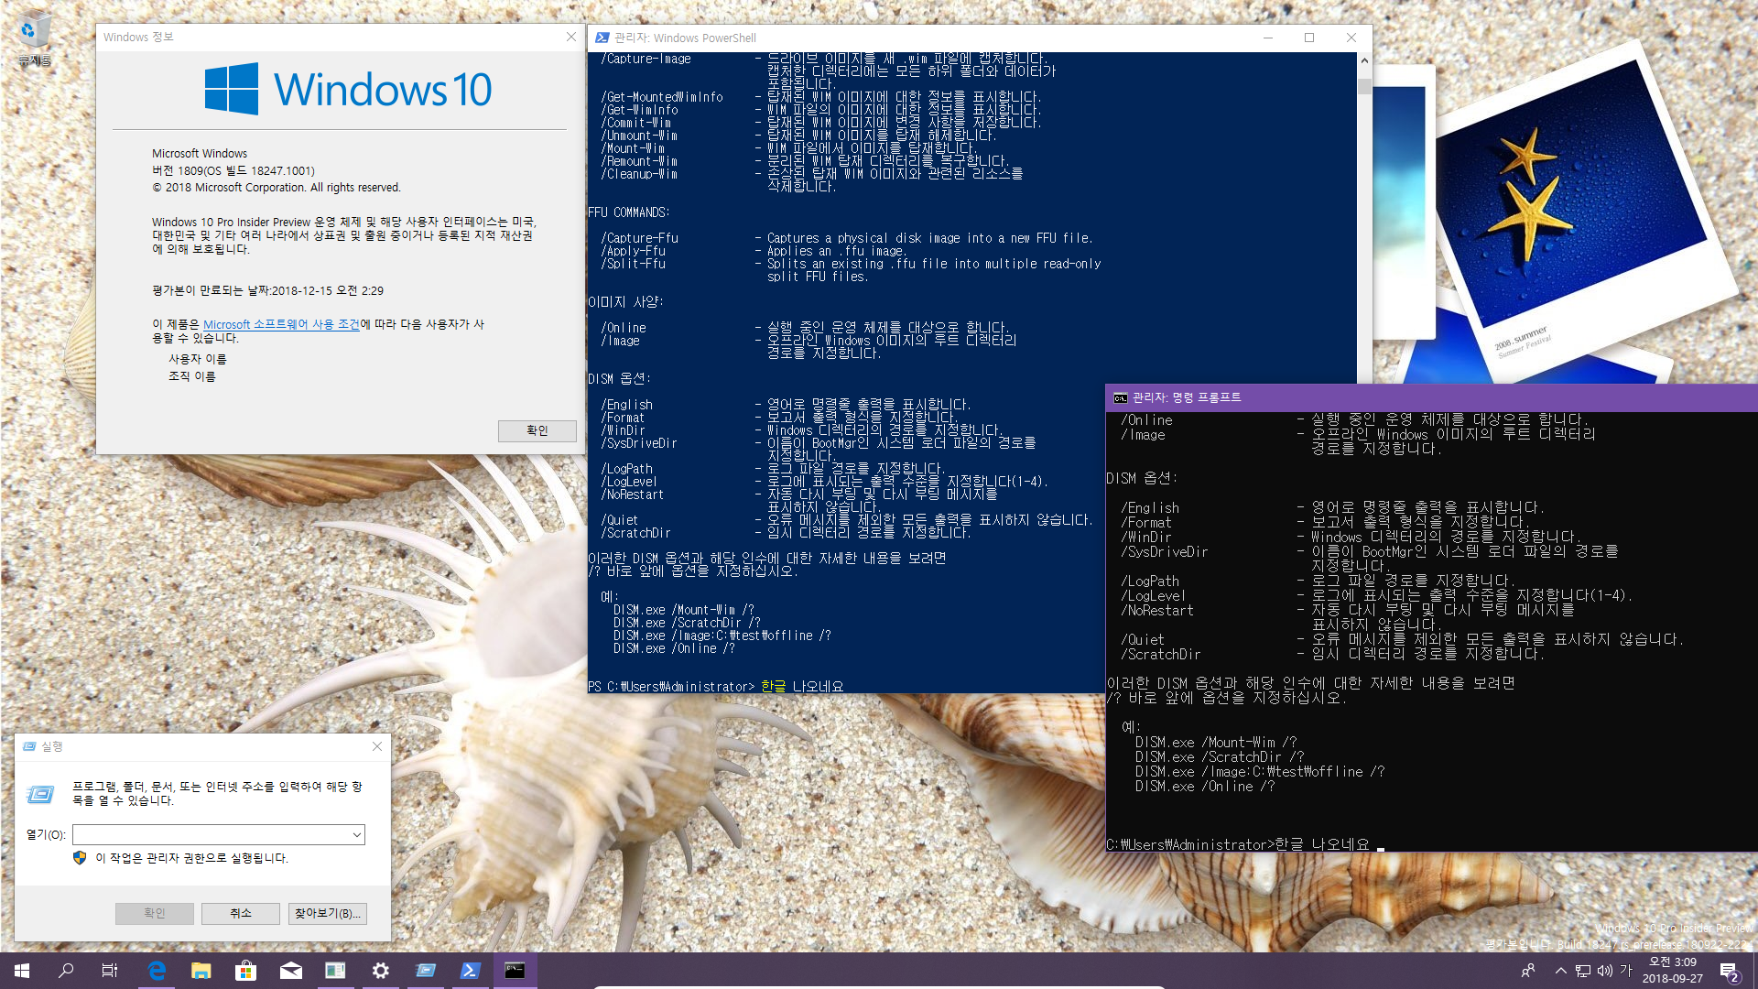
Task: Show hidden tray icons chevron
Action: (1560, 971)
